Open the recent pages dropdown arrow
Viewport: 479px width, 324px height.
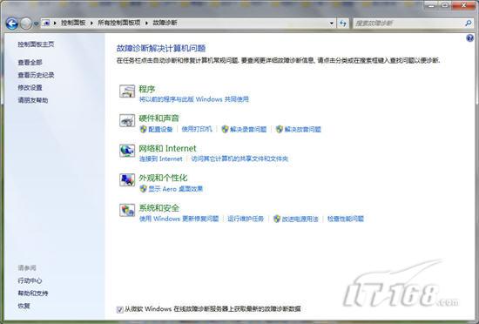36,24
